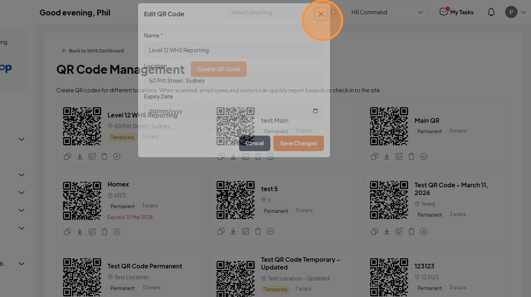Open the Test QR Code – March 11, 2026 image

(x=389, y=200)
